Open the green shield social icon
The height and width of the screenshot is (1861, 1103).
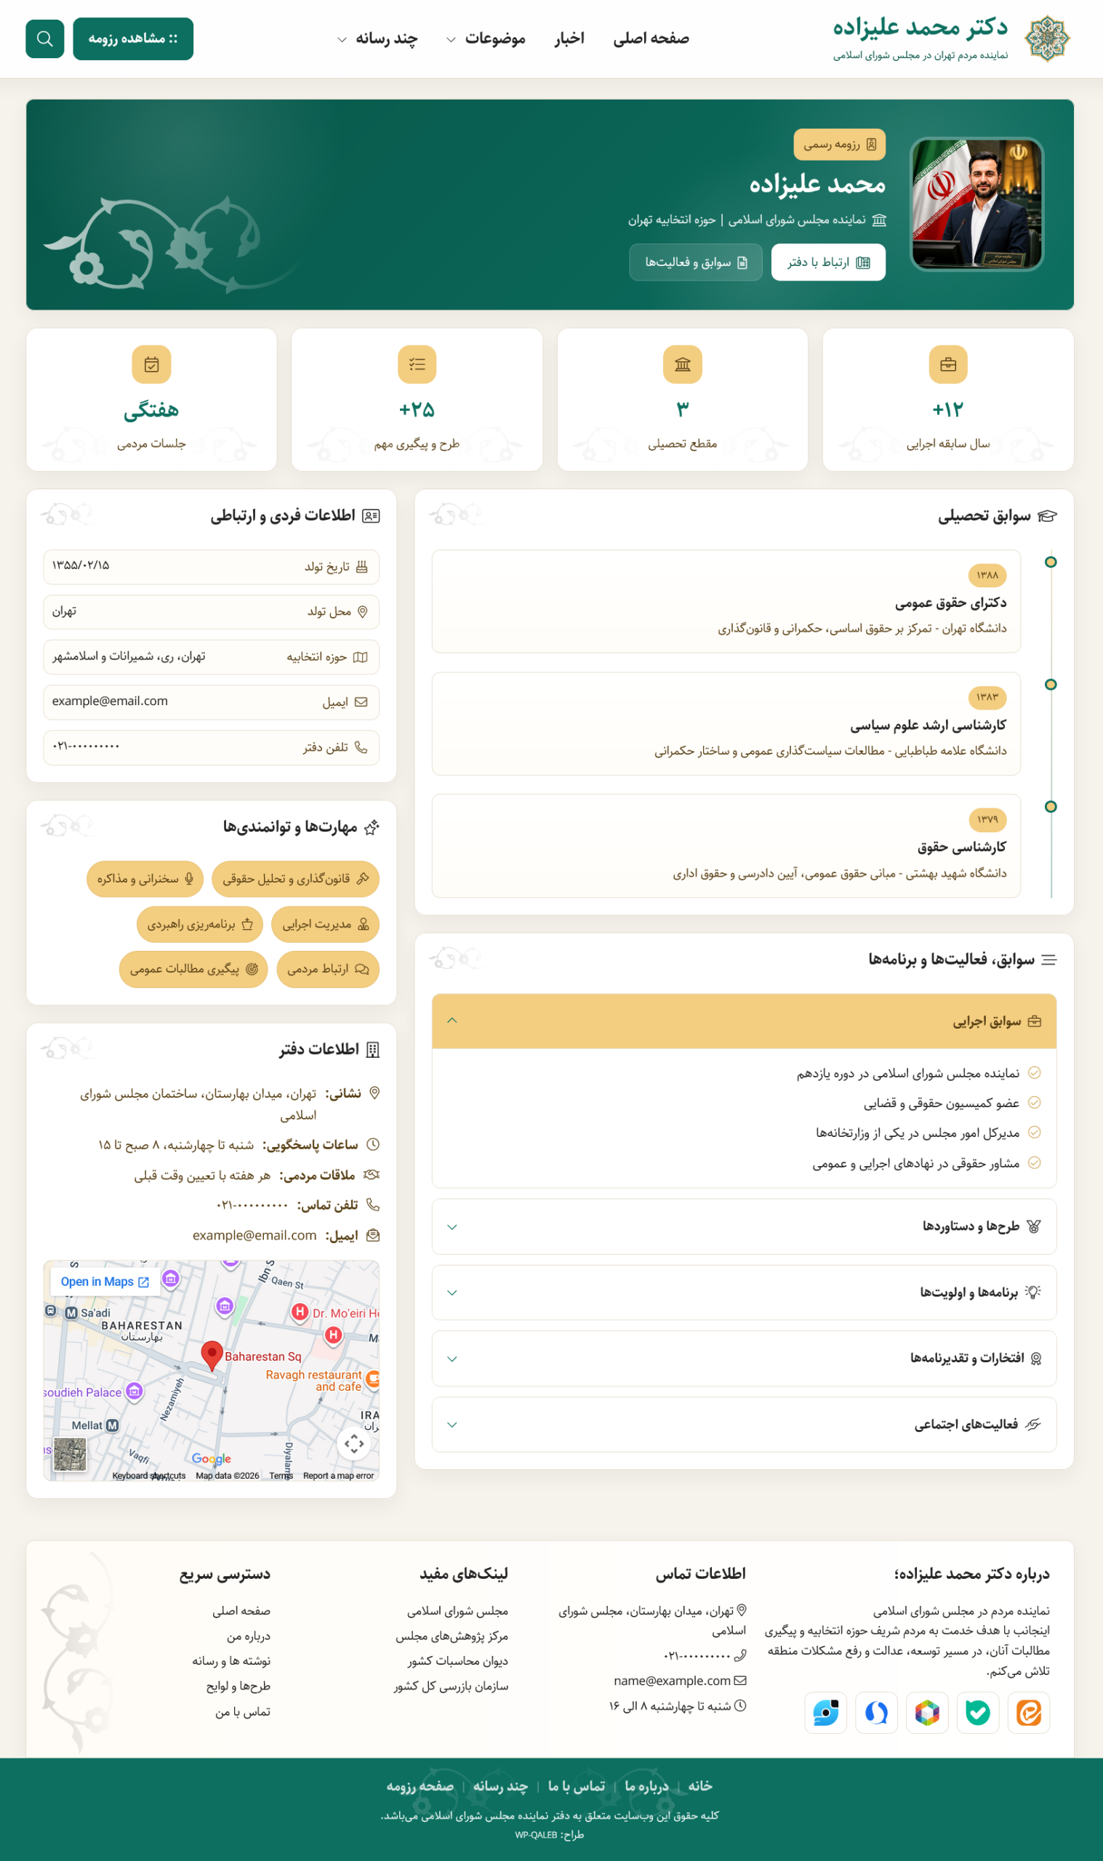977,1713
